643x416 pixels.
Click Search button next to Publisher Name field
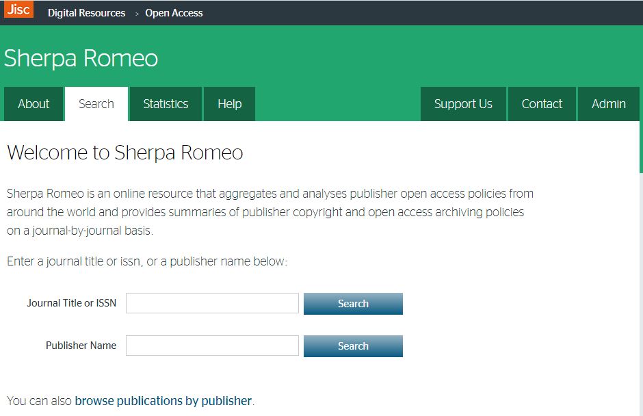tap(353, 346)
